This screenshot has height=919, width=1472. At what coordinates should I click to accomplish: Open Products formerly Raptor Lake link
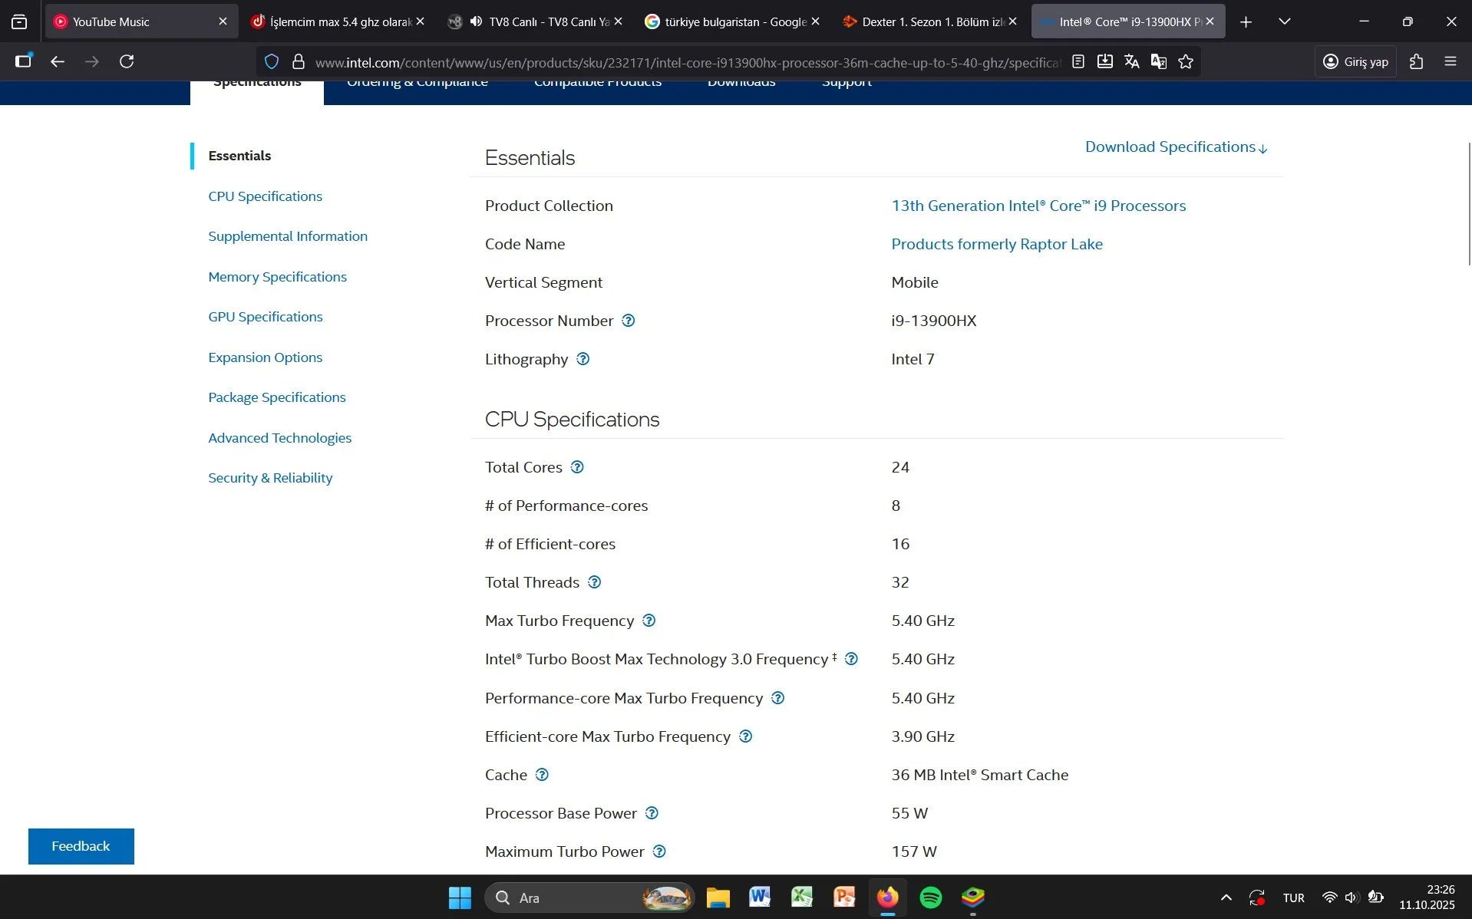pyautogui.click(x=997, y=244)
